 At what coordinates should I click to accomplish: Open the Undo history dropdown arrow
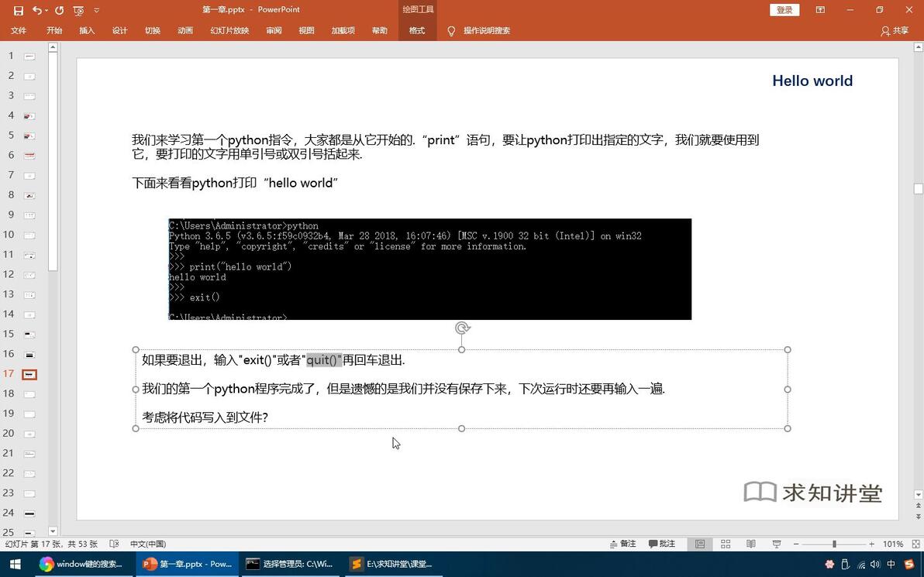coord(47,11)
